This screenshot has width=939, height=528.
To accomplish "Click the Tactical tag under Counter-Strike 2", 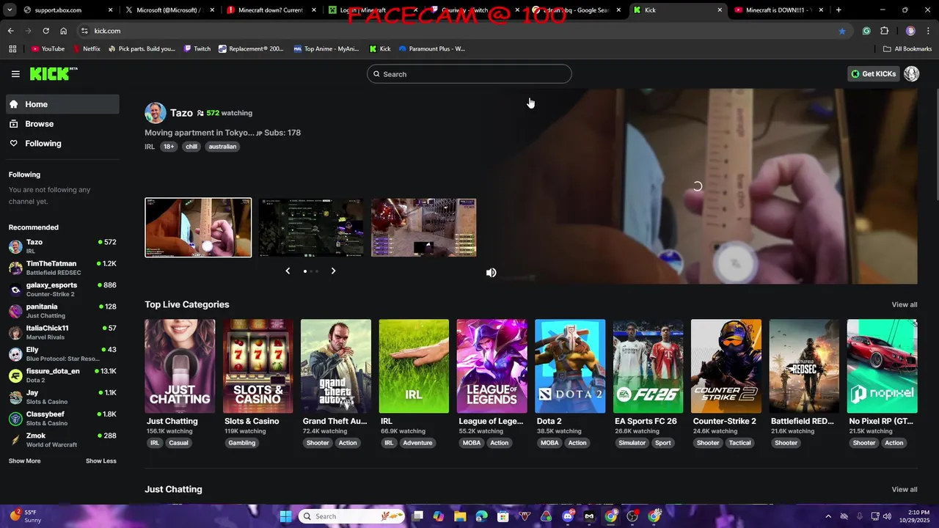I will click(739, 443).
